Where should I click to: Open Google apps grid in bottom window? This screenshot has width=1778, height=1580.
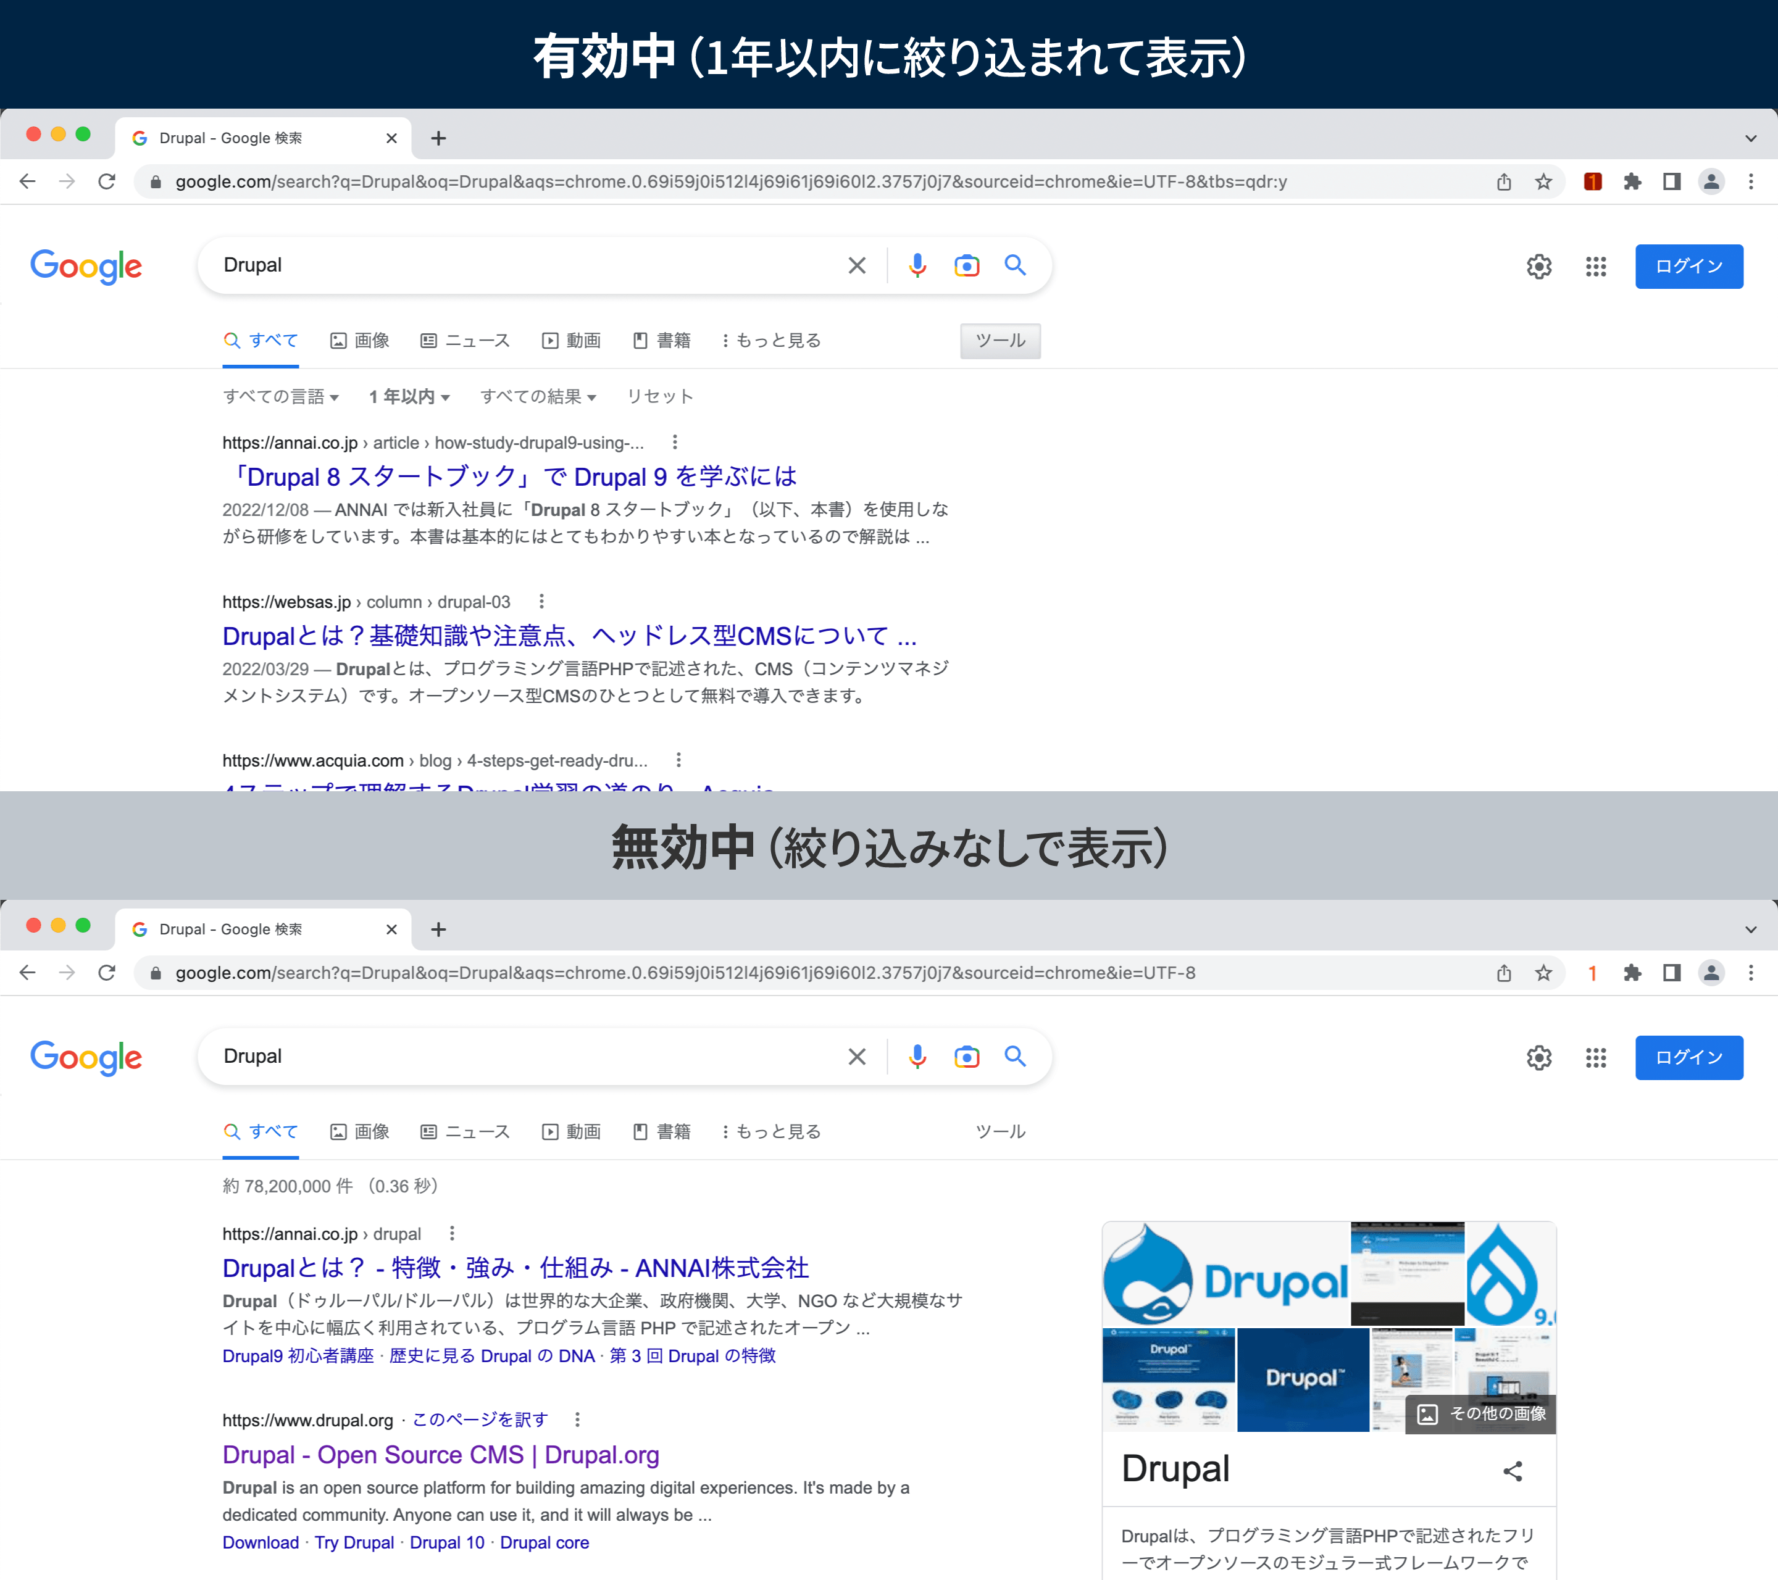1595,1057
